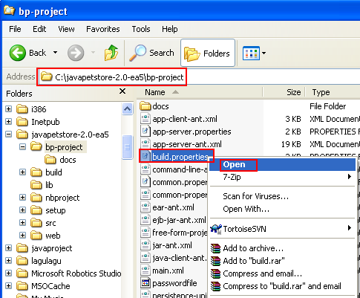360x298 pixels.
Task: Expand the build folder node
Action: (22, 172)
